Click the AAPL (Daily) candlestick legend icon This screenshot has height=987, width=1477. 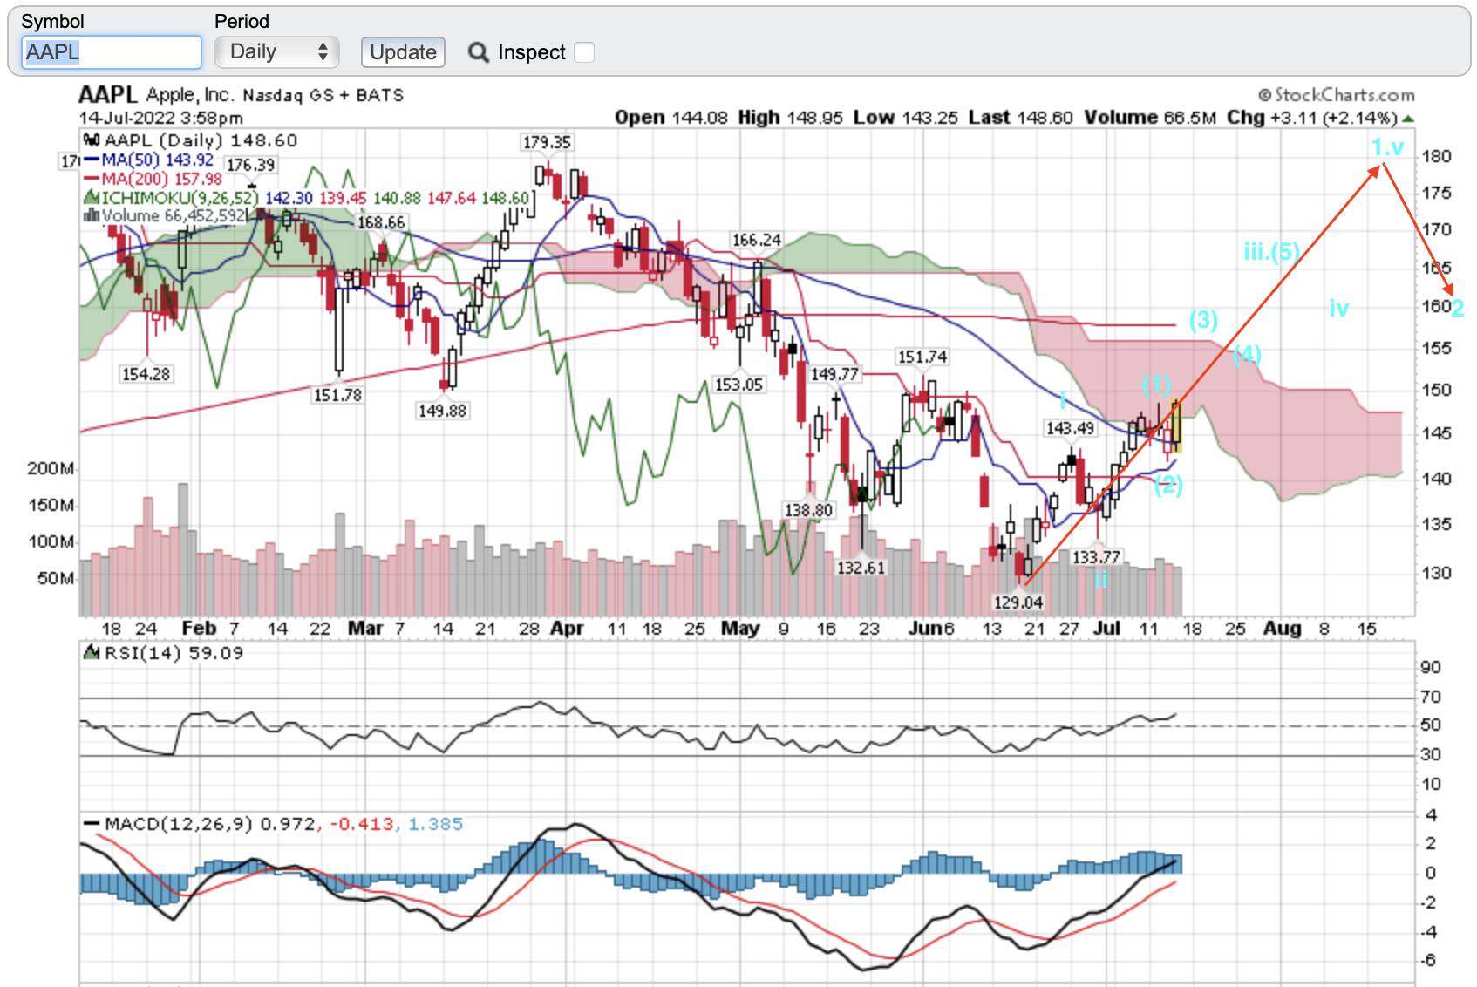(92, 140)
